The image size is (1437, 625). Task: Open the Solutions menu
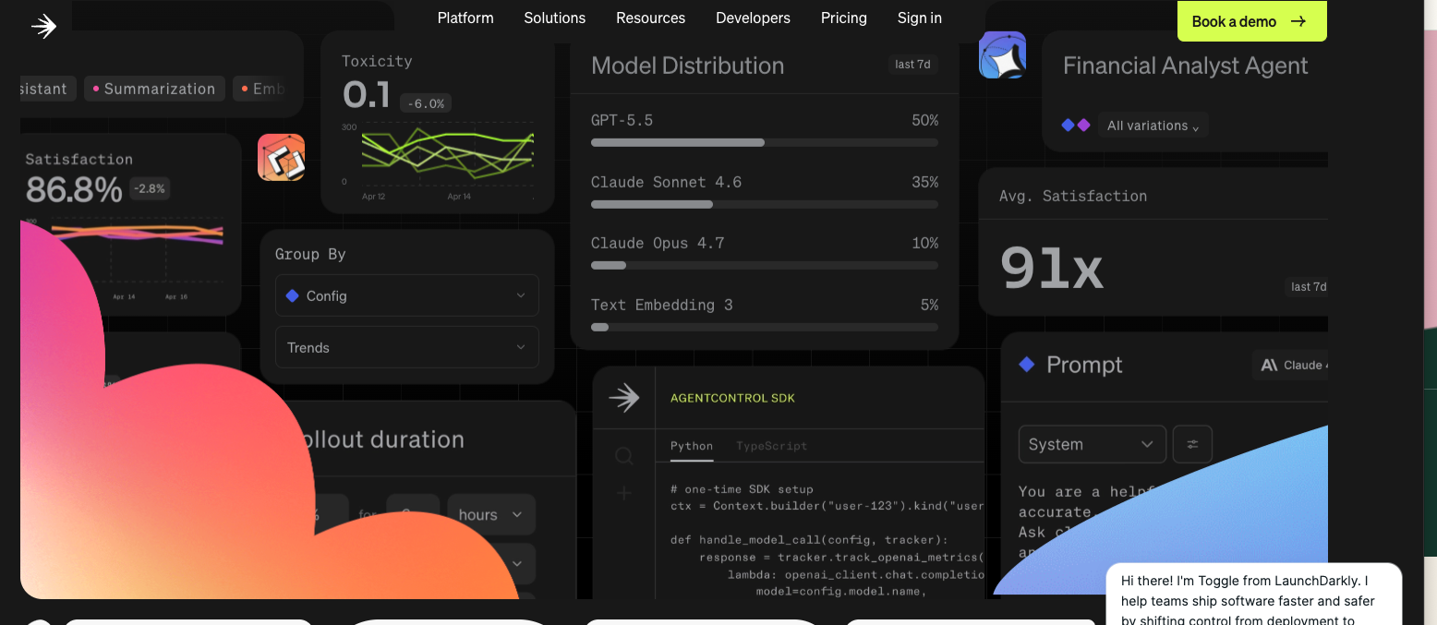click(x=555, y=18)
